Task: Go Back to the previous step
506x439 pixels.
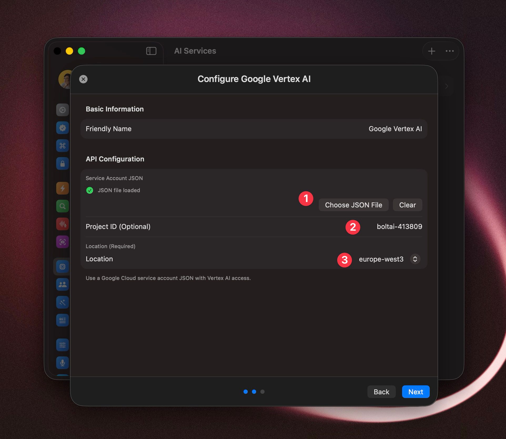Action: coord(381,392)
